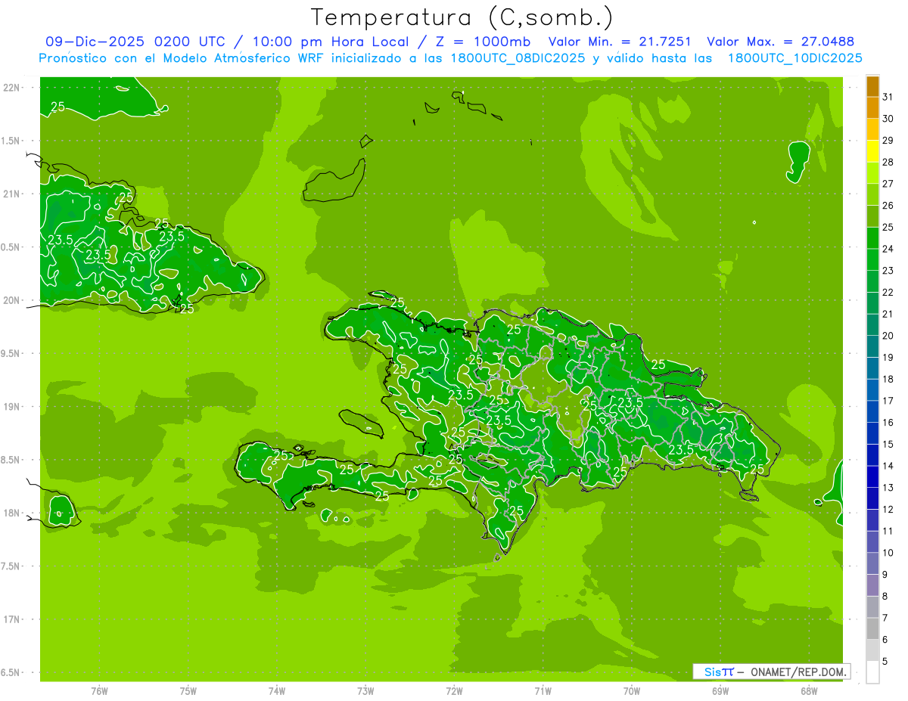
Task: Click the 71W longitude axis label
Action: [543, 690]
